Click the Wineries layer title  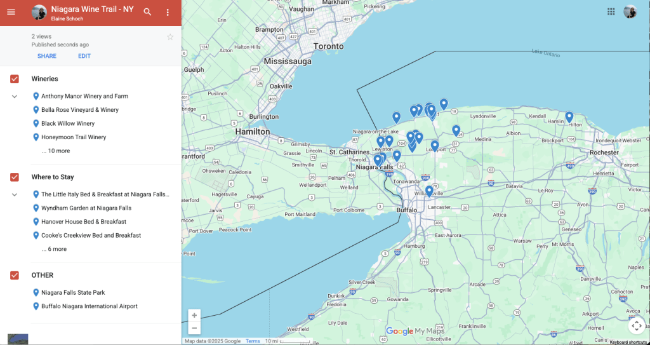point(45,79)
